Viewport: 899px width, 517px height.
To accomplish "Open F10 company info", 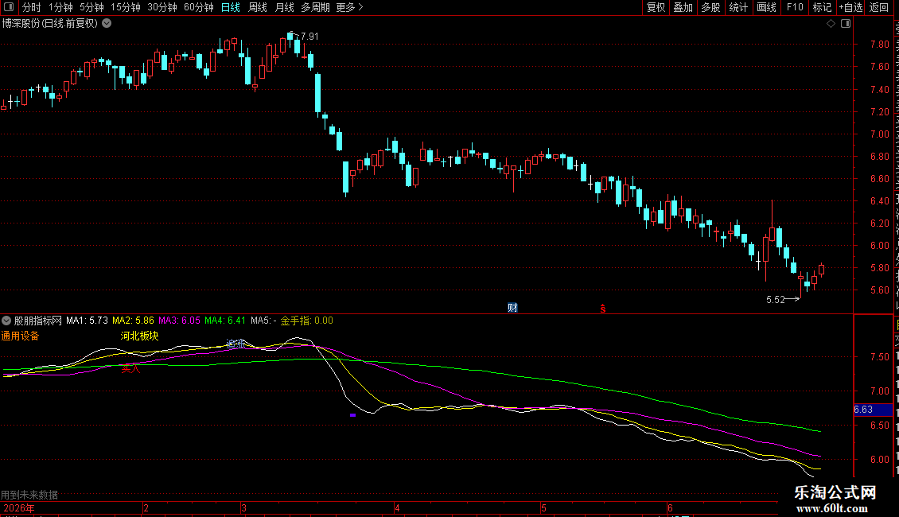I will [x=795, y=7].
